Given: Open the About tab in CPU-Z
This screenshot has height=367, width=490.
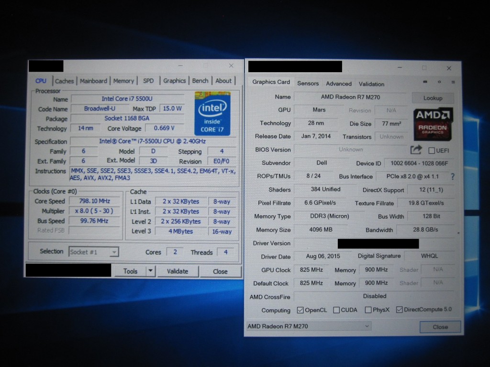Looking at the screenshot, I should (223, 81).
